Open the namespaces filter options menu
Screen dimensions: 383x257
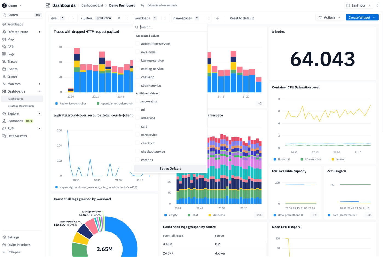208,18
